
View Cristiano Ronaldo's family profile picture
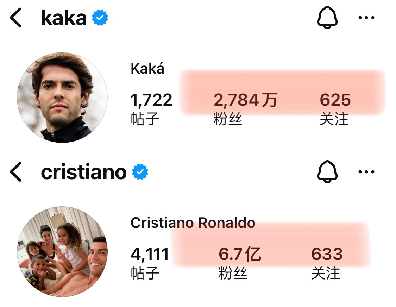62,252
